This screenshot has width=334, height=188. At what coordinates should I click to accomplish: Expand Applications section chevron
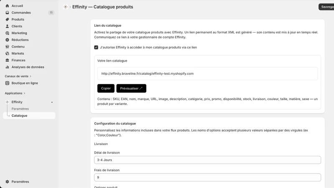(x=25, y=93)
